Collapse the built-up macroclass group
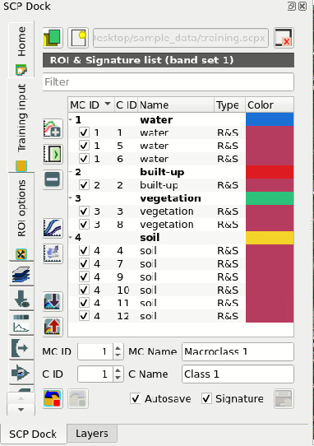 [71, 172]
